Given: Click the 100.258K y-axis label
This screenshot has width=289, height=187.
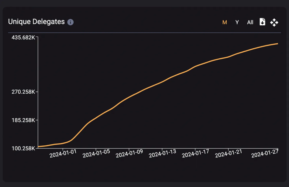Looking at the screenshot, I should tap(23, 148).
